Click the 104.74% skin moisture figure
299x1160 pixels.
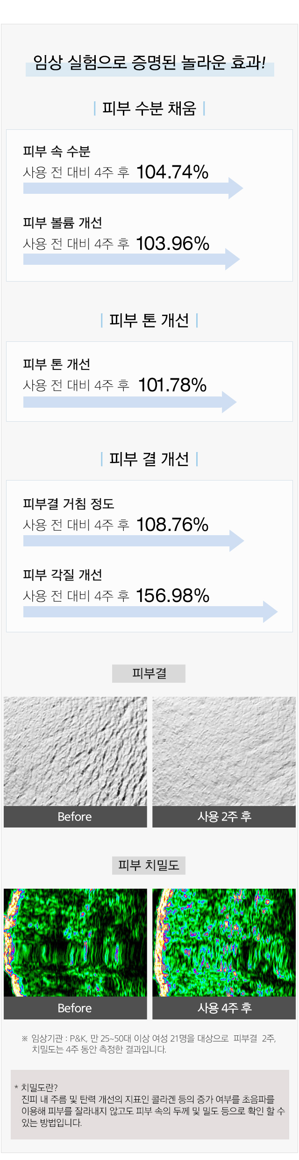tap(172, 172)
